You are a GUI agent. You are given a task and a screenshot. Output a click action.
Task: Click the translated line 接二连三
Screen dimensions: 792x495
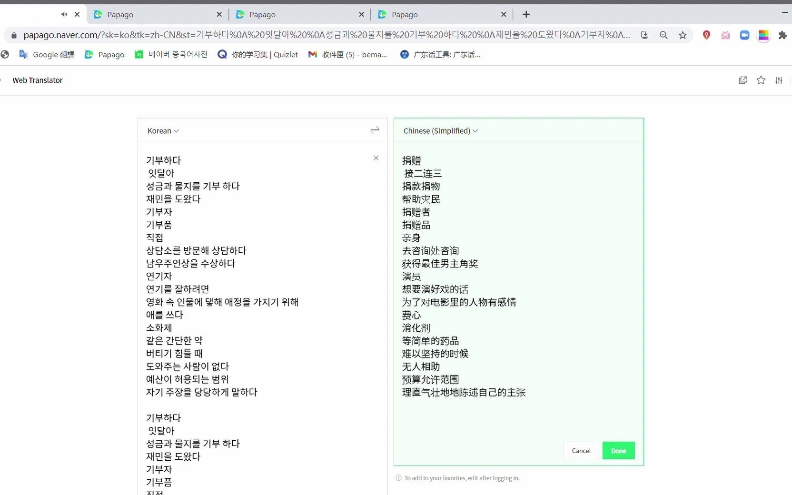pos(423,173)
